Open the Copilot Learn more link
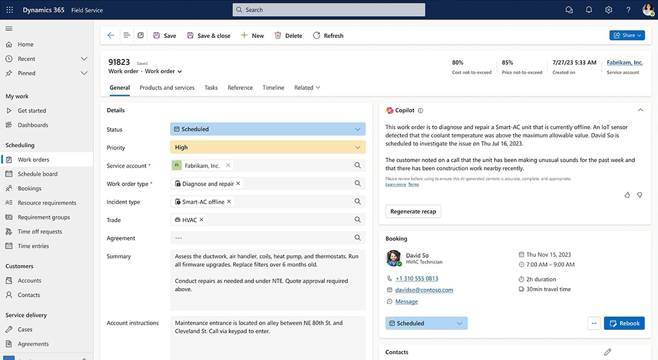This screenshot has height=360, width=658. click(x=396, y=184)
